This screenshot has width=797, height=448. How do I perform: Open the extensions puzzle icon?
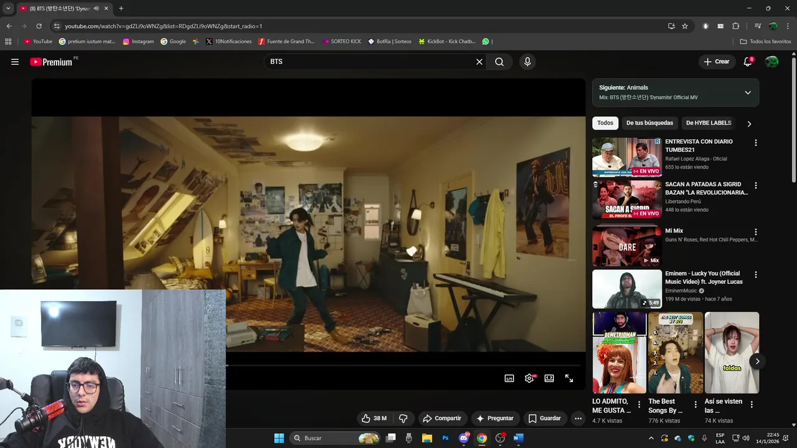[x=735, y=26]
